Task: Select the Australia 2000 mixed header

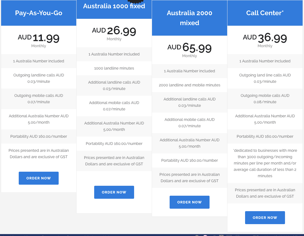Action: [x=189, y=18]
